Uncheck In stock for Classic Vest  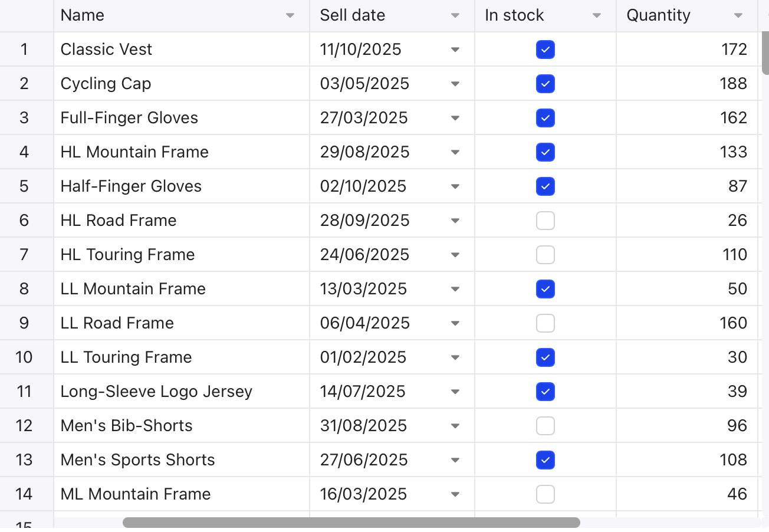tap(545, 50)
